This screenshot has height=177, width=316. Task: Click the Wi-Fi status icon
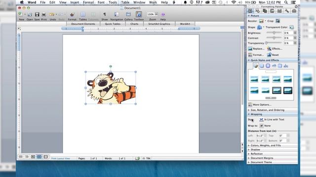[x=234, y=2]
